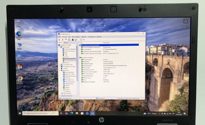Viewport: 205px width, 125px height.
Task: Select Монітор item in the tree
Action: [x=67, y=78]
